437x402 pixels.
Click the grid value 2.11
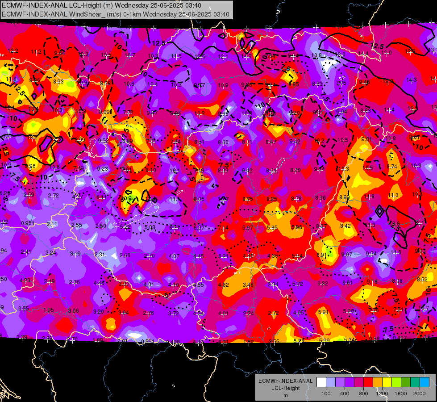point(52,224)
